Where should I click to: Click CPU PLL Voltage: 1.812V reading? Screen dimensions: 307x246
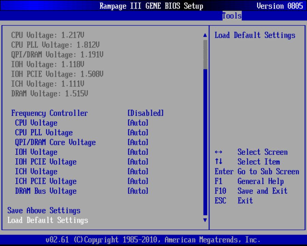[55, 45]
